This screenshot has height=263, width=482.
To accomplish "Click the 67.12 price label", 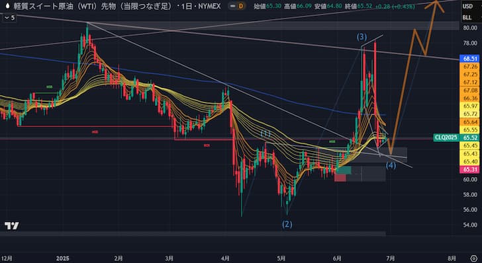I will point(470,82).
